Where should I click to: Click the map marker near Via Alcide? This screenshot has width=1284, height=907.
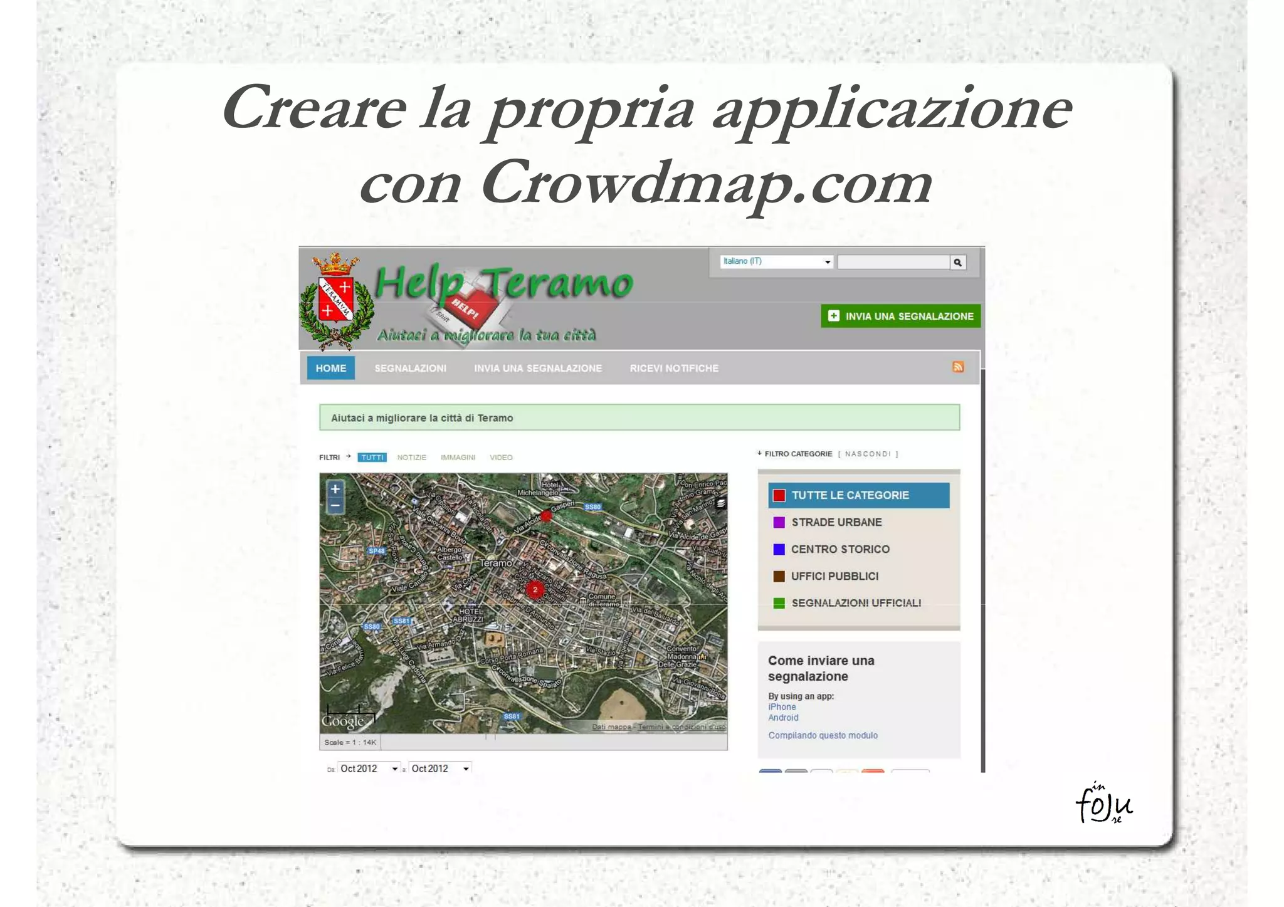click(x=546, y=516)
